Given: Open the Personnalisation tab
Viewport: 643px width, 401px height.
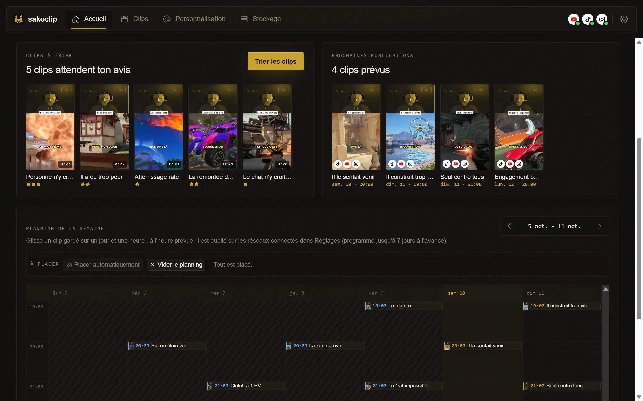Looking at the screenshot, I should point(194,19).
